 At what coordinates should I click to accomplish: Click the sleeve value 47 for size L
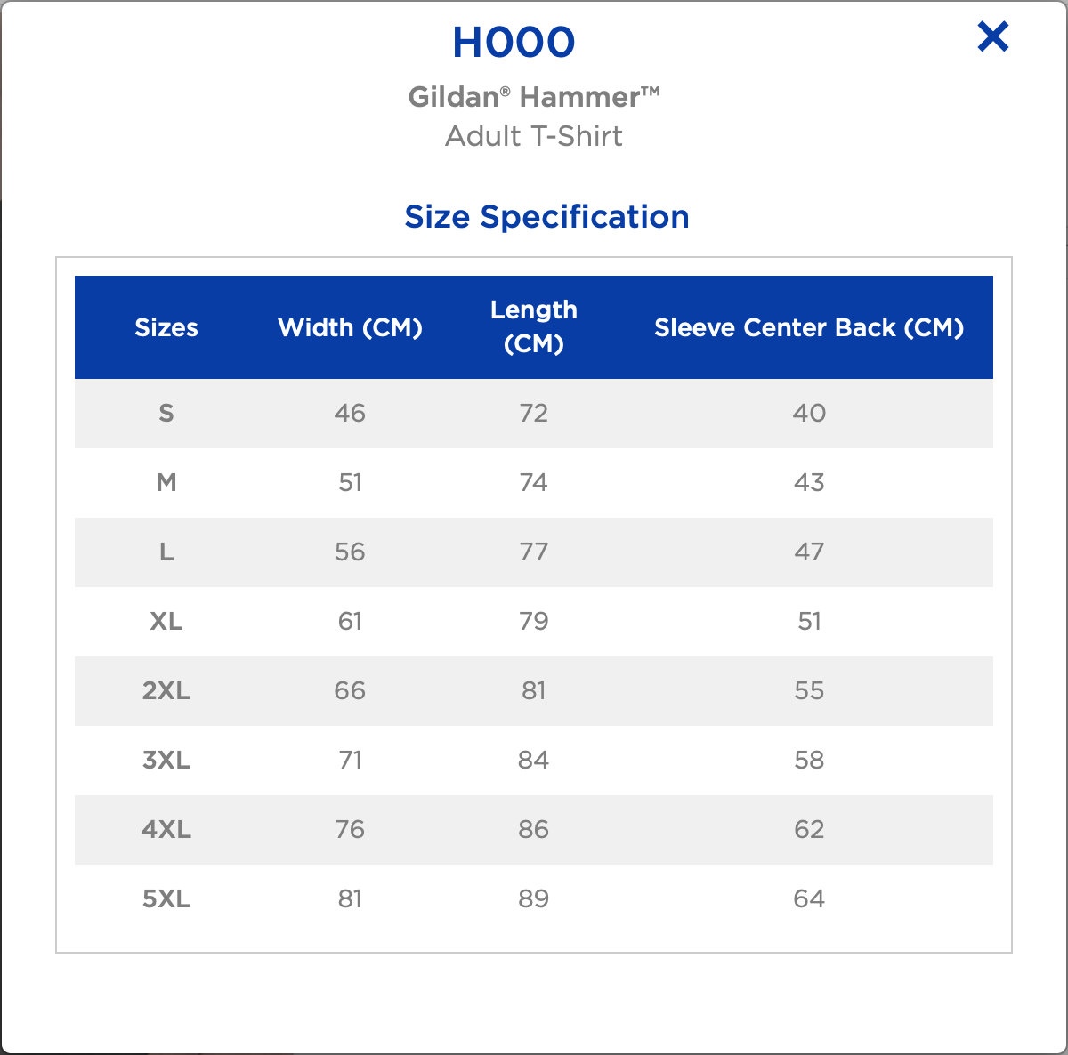[809, 552]
